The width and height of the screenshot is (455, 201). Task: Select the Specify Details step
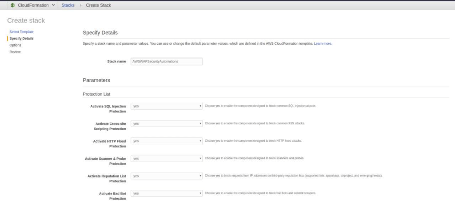pos(21,39)
